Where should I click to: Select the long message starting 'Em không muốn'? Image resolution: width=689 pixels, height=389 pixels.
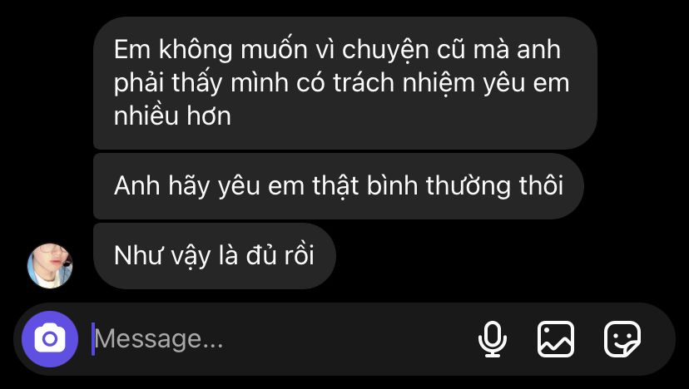(x=345, y=83)
